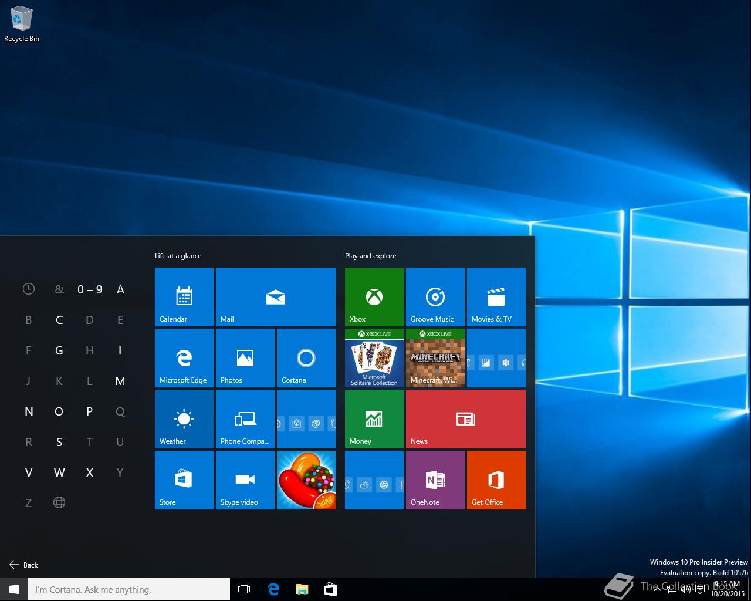The image size is (751, 601).
Task: Jump to apps starting with A
Action: tap(120, 289)
